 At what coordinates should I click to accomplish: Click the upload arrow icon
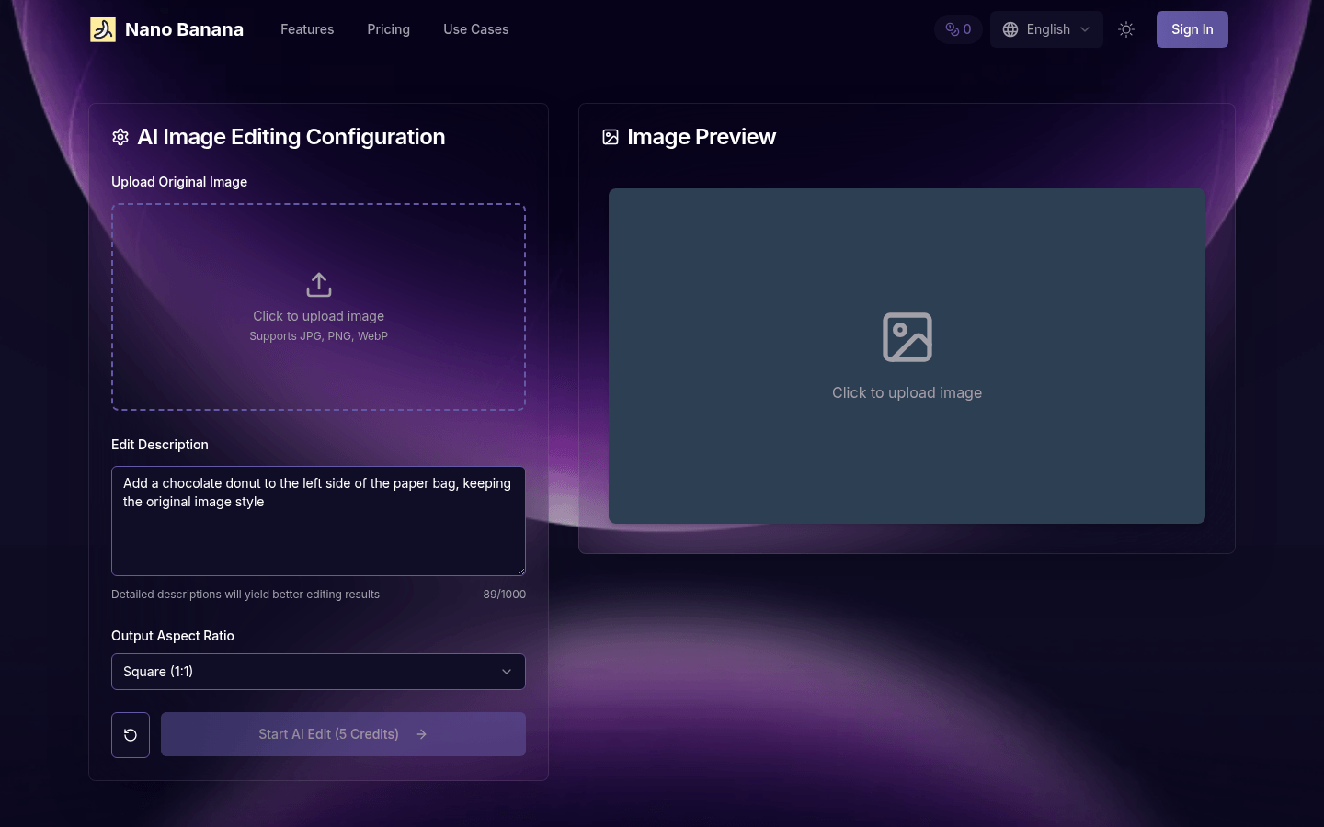coord(319,285)
